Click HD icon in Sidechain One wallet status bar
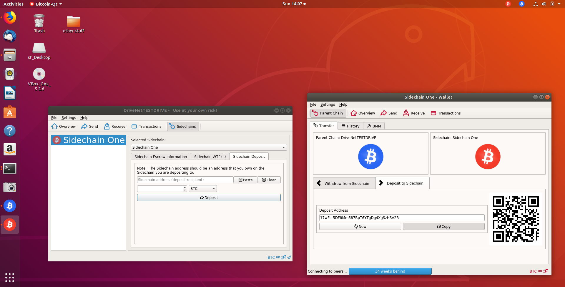This screenshot has width=565, height=287. click(x=540, y=271)
